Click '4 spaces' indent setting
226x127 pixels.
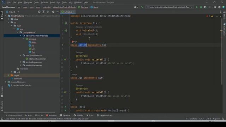[x=216, y=119]
